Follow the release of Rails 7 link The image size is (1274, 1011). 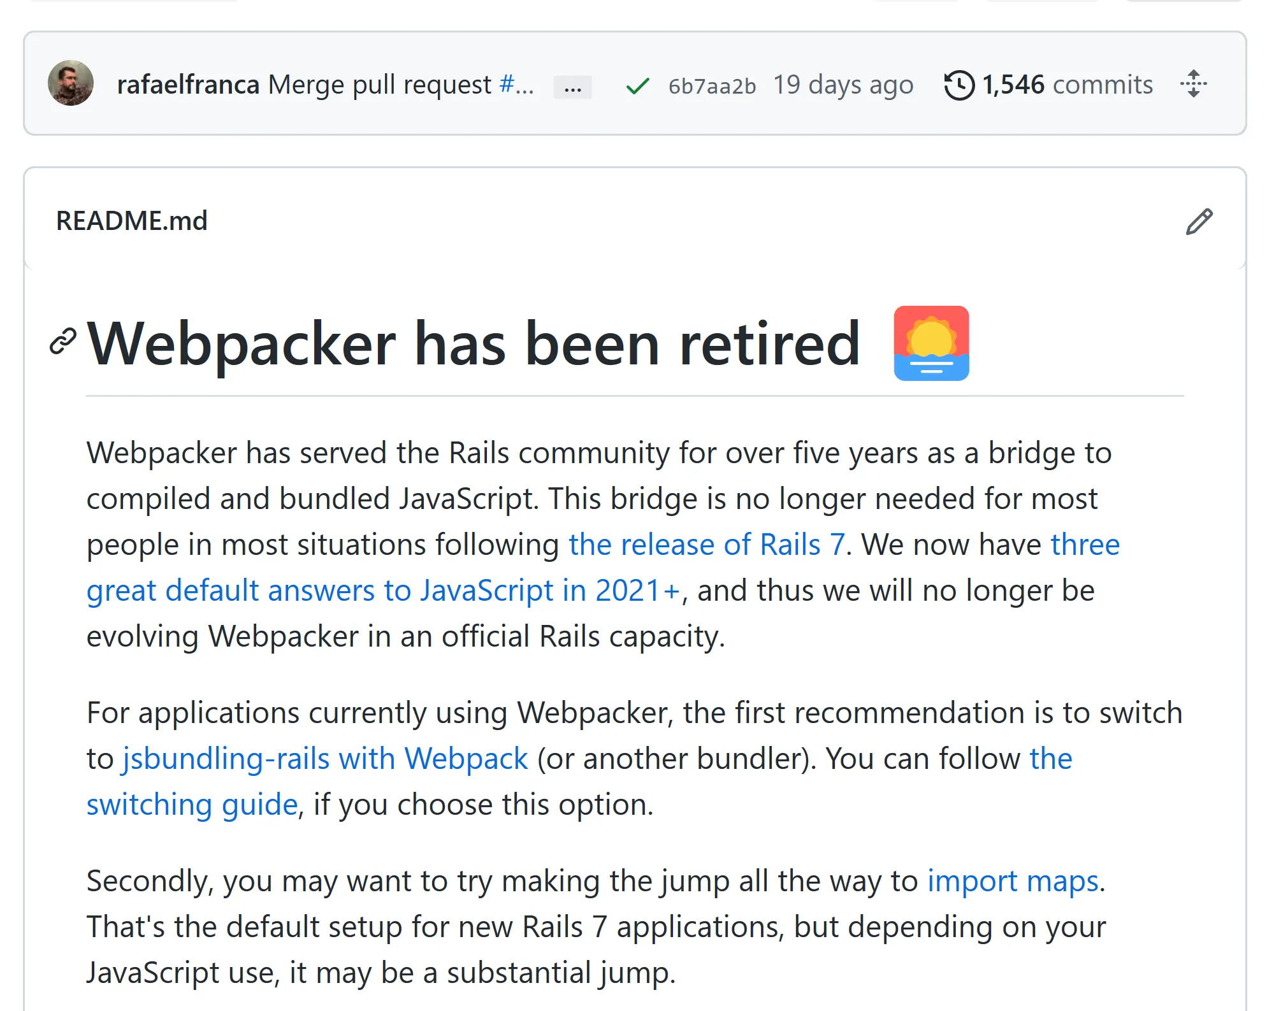(706, 544)
